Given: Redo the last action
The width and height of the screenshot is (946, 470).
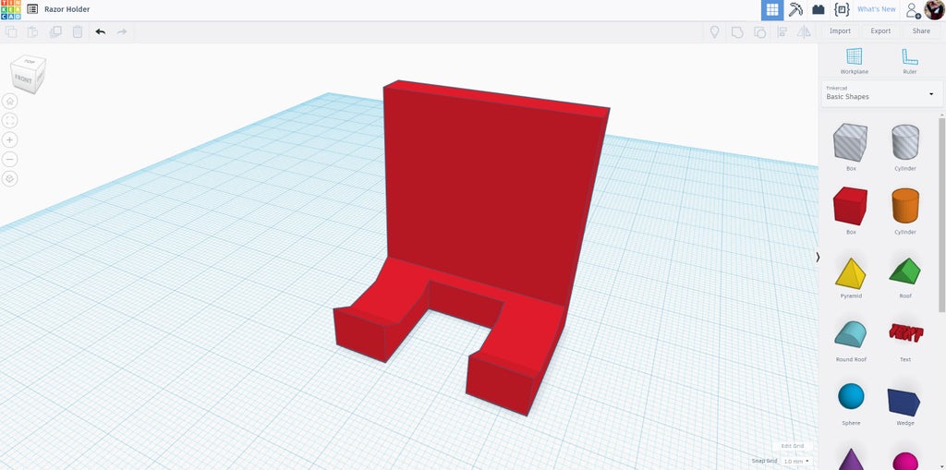Looking at the screenshot, I should [x=122, y=31].
